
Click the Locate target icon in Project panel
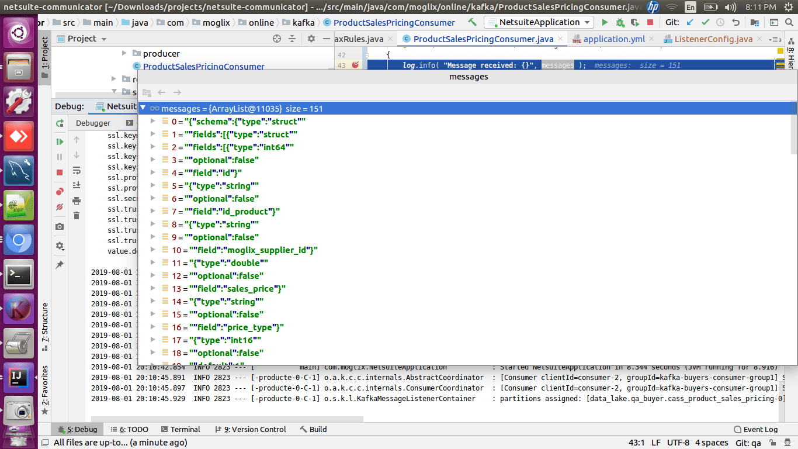277,39
